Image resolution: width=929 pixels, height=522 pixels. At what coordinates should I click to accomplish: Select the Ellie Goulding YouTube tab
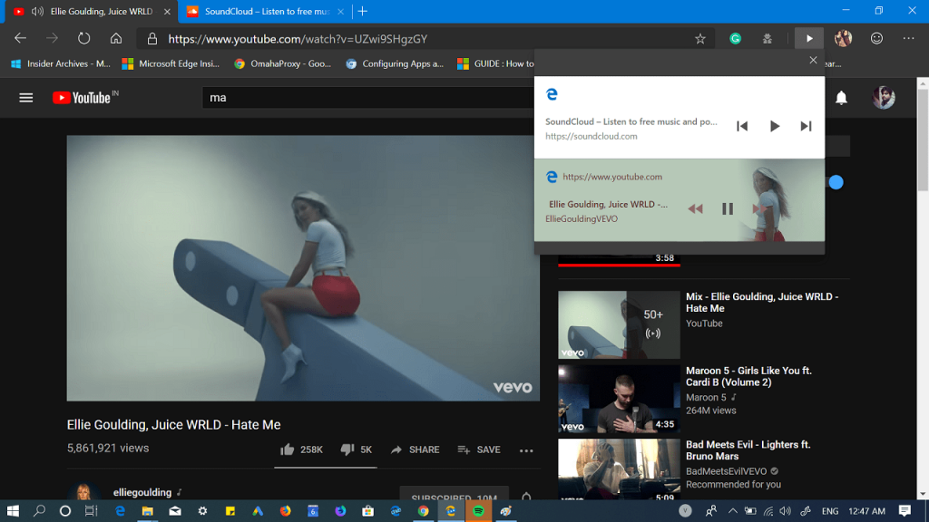93,11
